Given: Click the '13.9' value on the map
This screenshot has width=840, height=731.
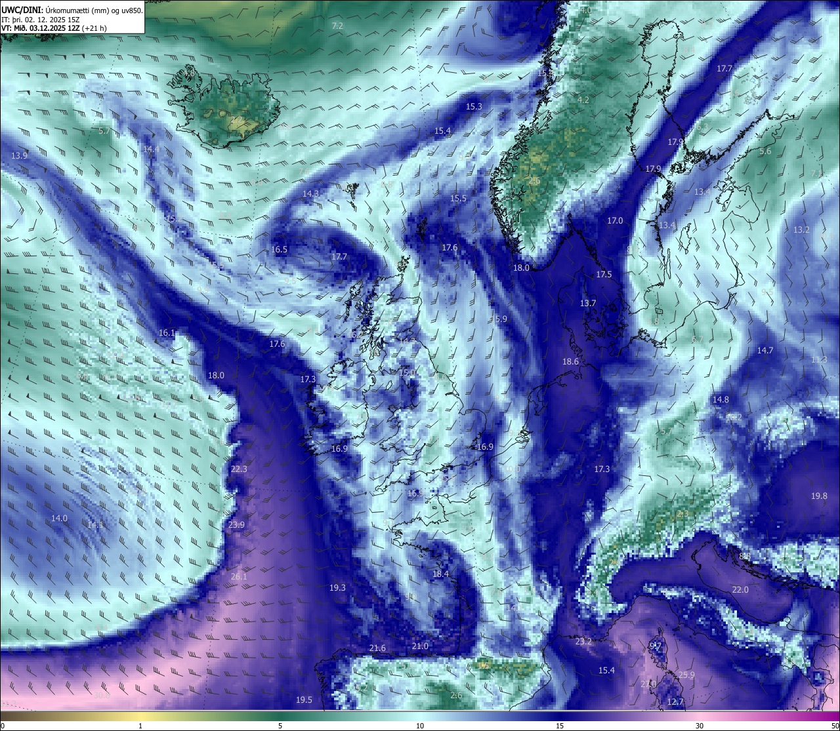Looking at the screenshot, I should click(20, 155).
